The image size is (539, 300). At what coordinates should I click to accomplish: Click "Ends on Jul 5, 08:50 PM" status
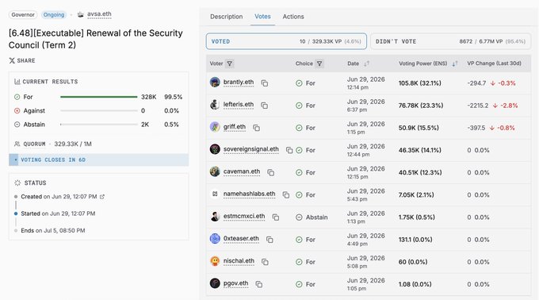coord(53,230)
